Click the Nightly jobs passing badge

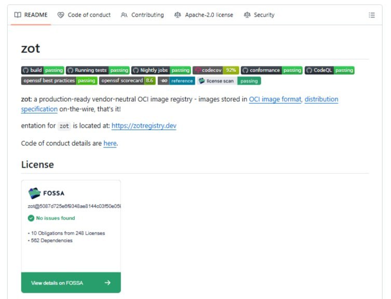[x=161, y=70]
